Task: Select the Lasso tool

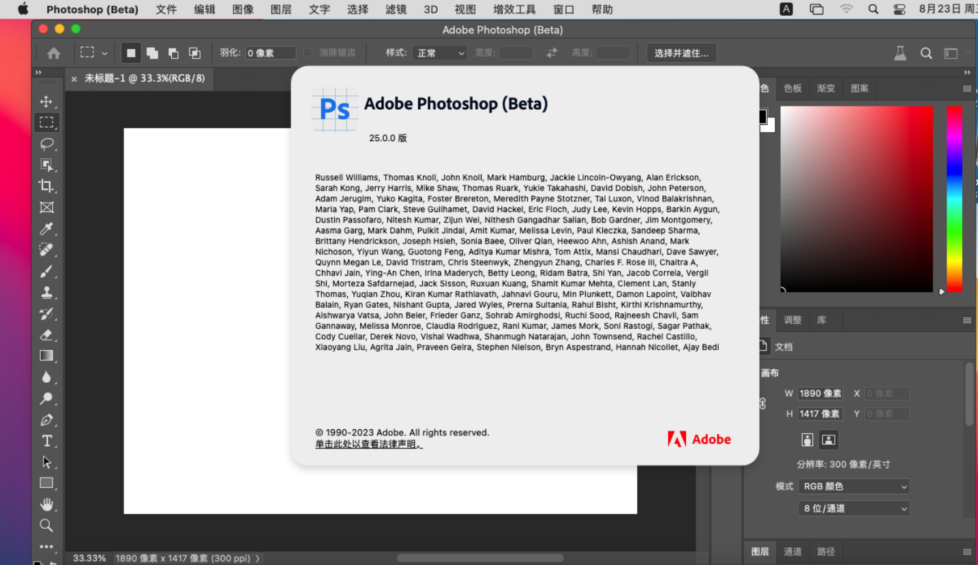Action: [x=46, y=144]
